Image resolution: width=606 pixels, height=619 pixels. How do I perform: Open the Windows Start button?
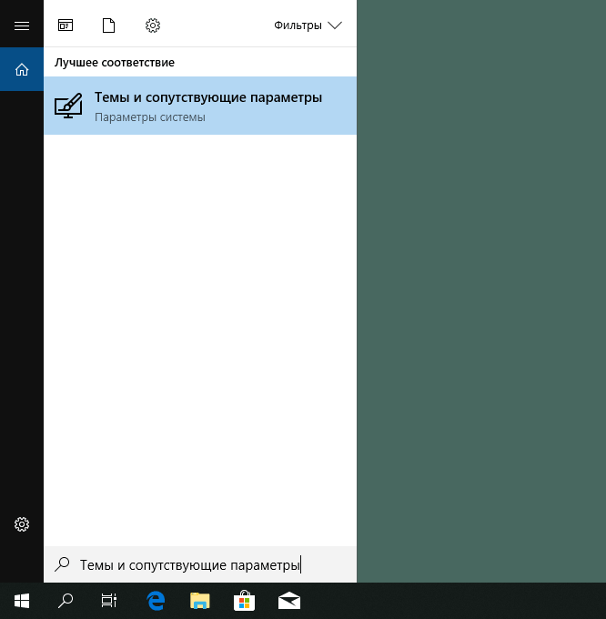click(x=22, y=601)
